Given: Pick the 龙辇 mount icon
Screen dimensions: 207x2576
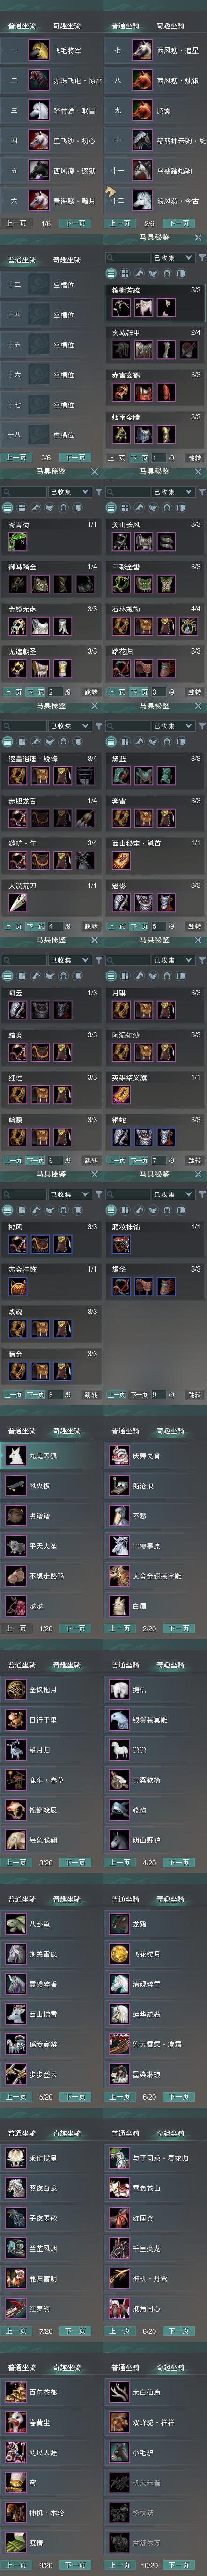Looking at the screenshot, I should 118,1923.
